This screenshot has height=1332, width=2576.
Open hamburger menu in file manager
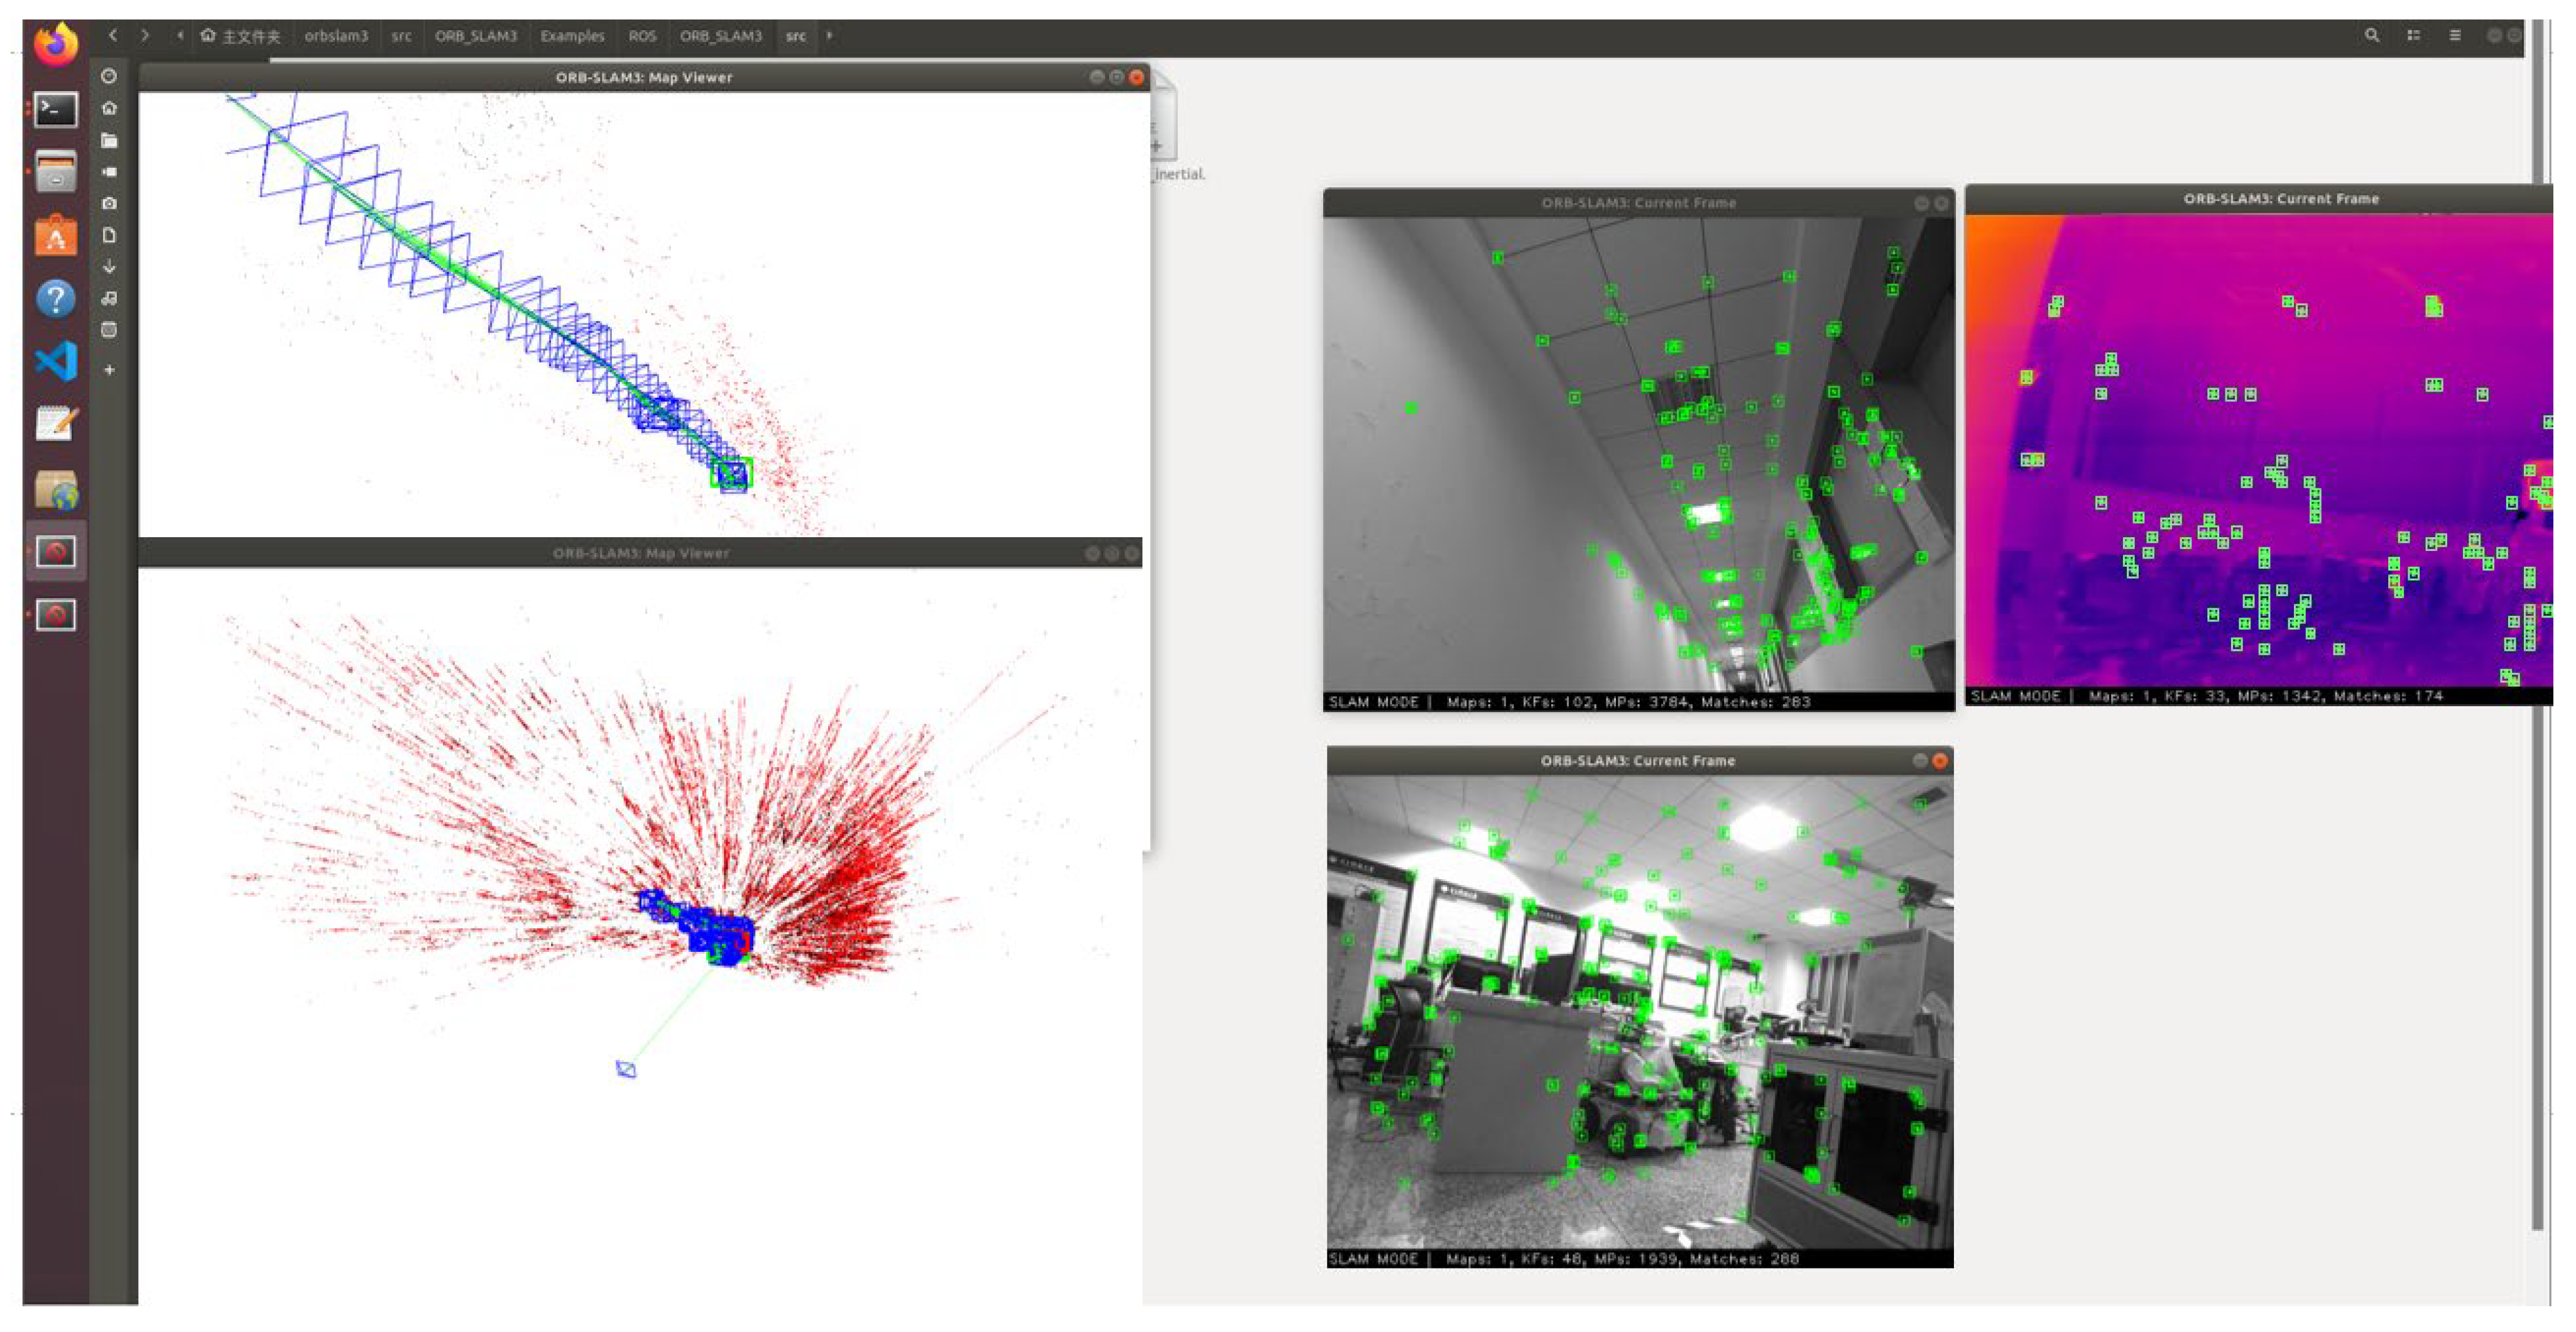pyautogui.click(x=2454, y=35)
